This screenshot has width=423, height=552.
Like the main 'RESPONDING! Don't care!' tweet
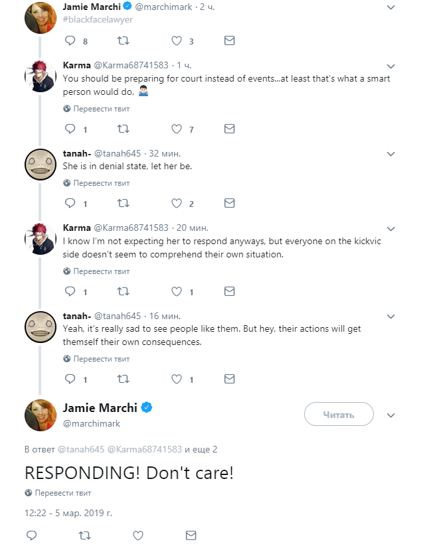coord(138,535)
